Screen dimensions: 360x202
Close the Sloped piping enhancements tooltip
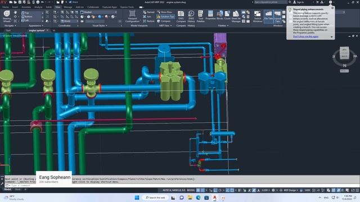[332, 8]
